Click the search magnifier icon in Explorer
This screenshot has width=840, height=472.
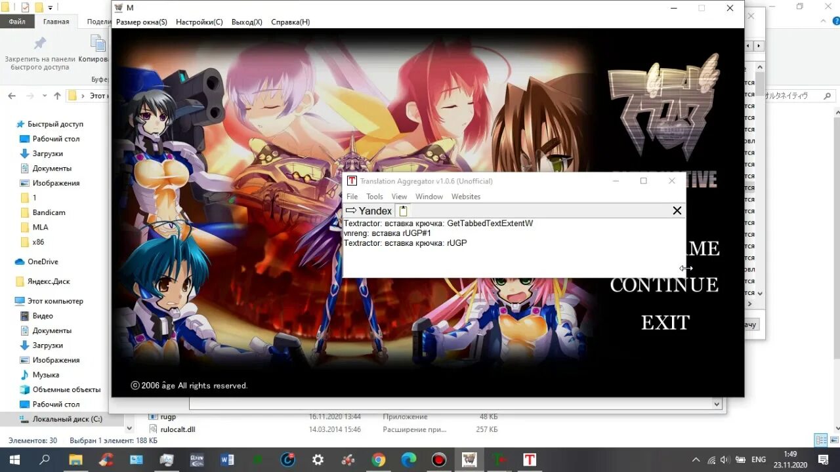tap(829, 96)
